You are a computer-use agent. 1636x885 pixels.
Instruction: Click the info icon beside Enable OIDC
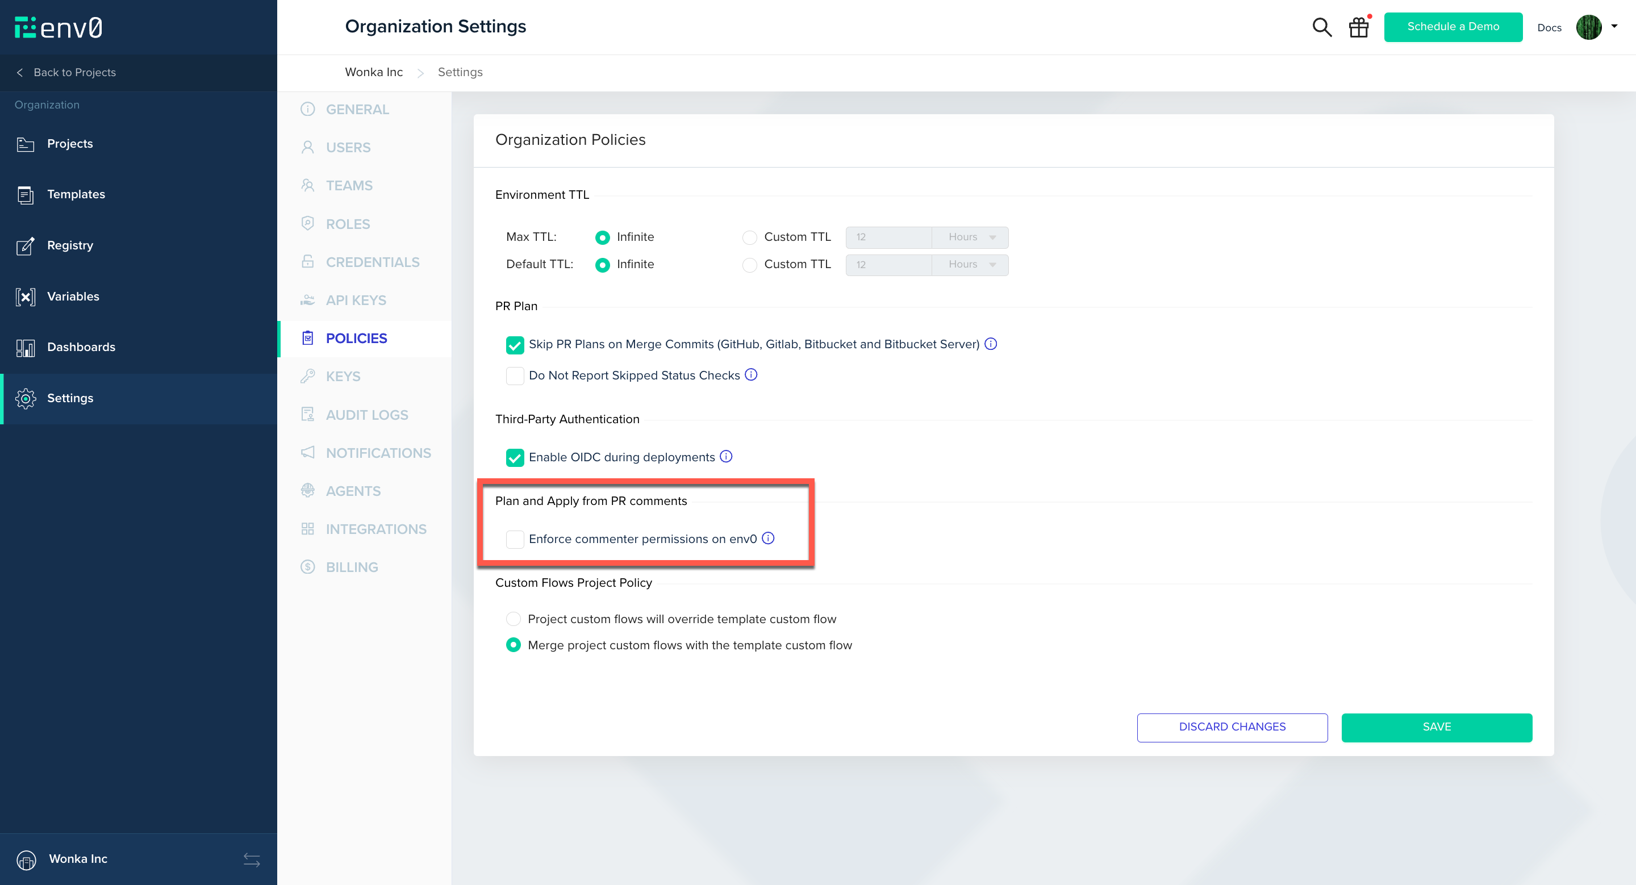click(x=726, y=457)
